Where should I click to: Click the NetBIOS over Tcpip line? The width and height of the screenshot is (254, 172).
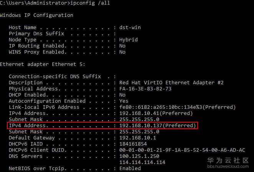[x=75, y=169]
